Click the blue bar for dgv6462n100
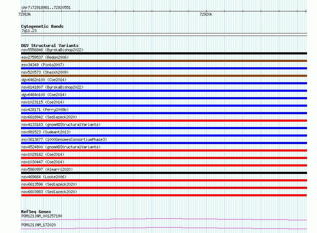 click(164, 83)
